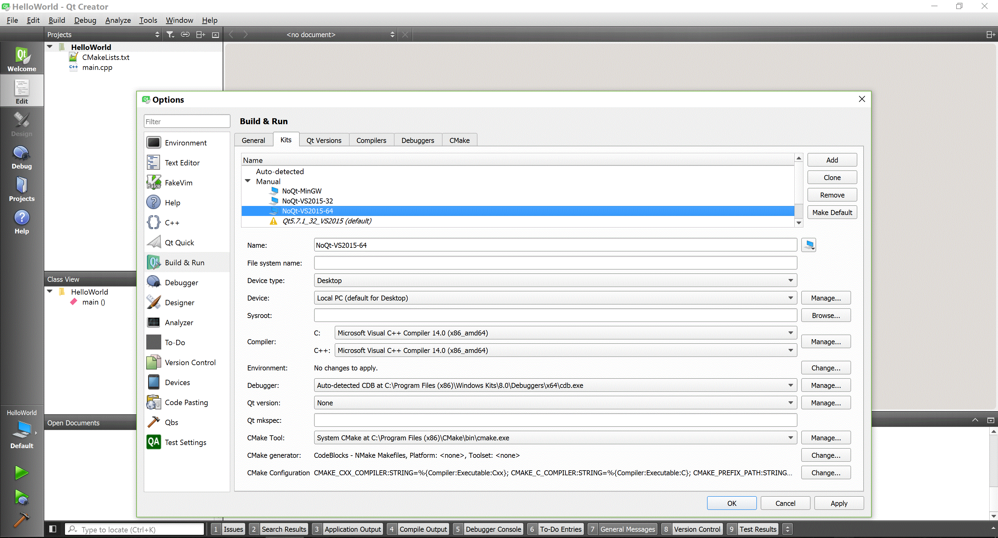This screenshot has height=538, width=998.
Task: Select Devices options category
Action: tap(187, 383)
